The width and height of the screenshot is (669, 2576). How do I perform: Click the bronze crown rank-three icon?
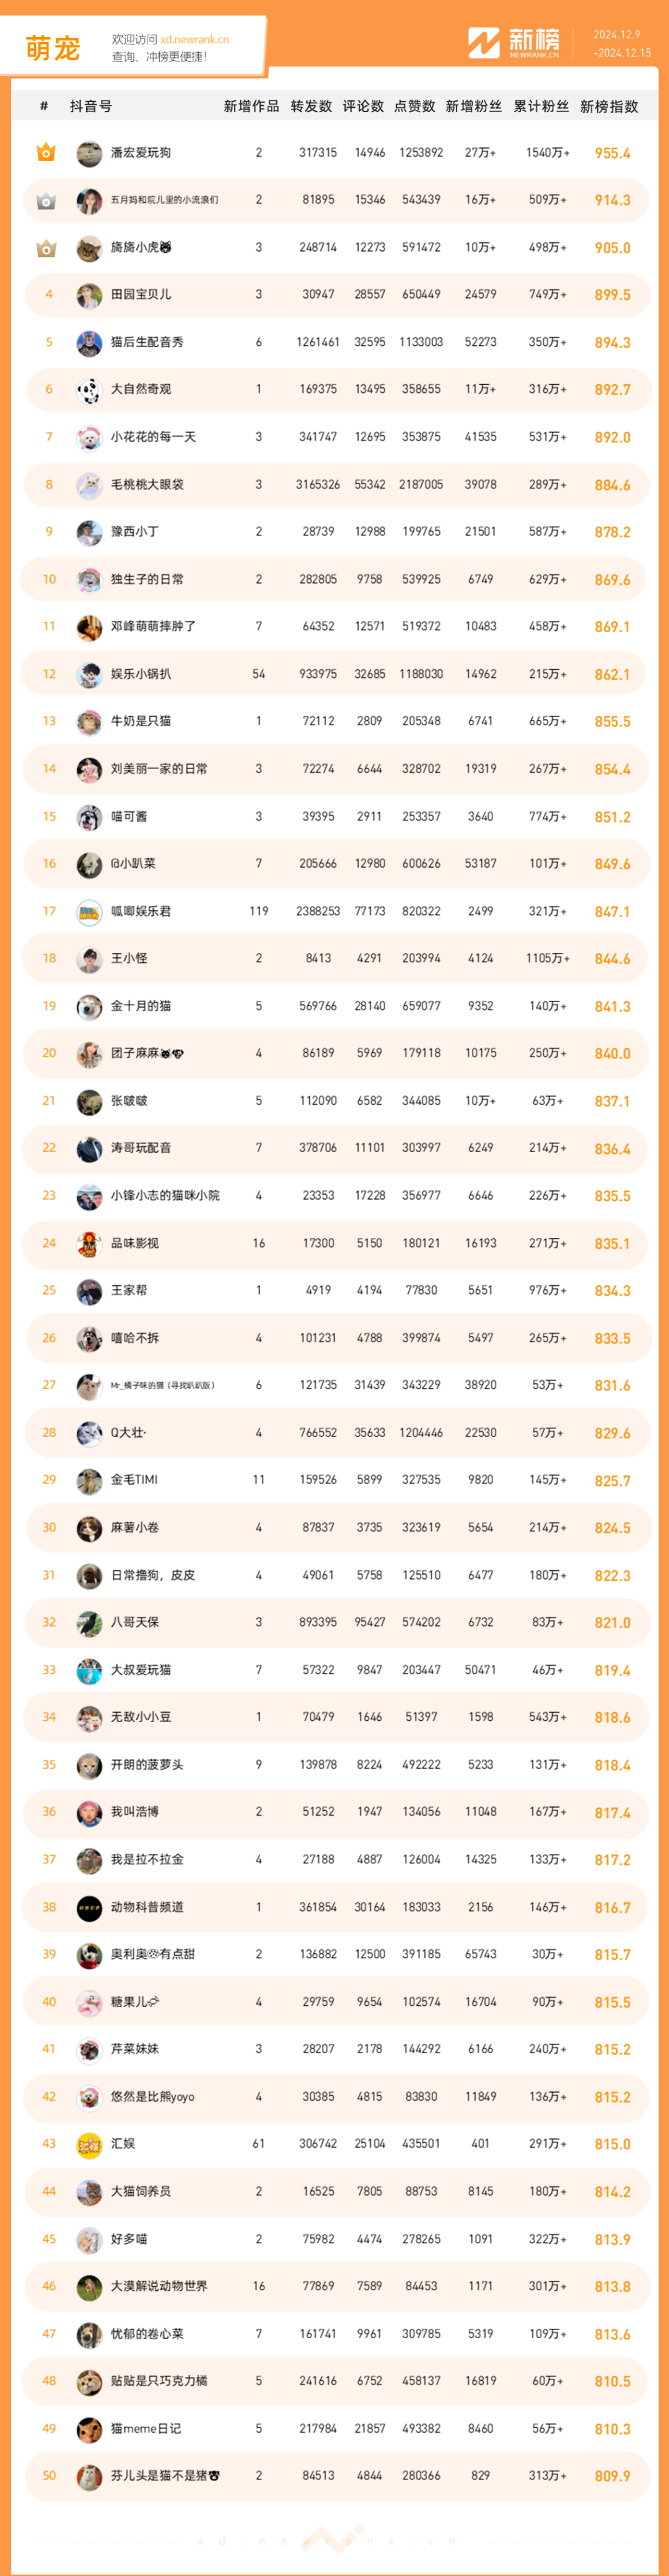click(46, 248)
